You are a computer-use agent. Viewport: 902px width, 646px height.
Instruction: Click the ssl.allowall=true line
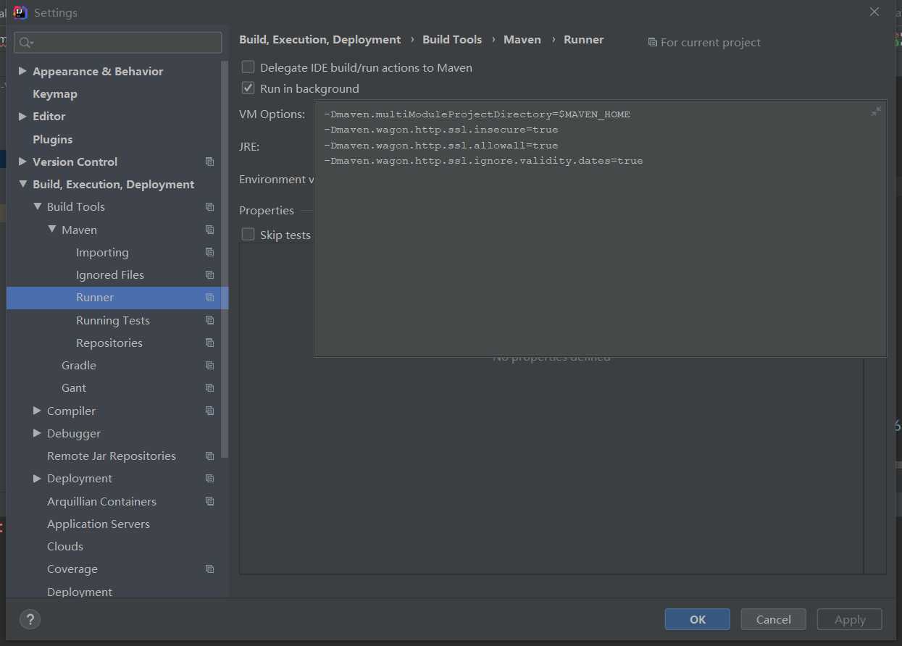point(440,146)
